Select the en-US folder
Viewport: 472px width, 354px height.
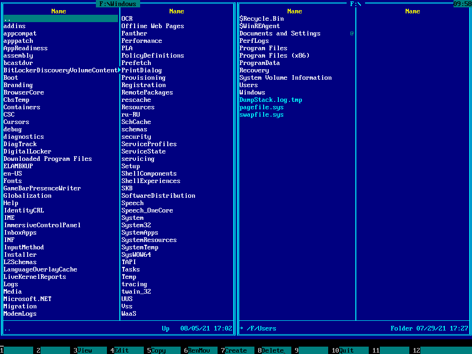click(x=12, y=174)
